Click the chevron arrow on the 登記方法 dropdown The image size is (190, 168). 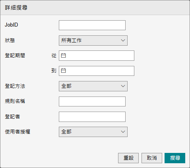click(123, 86)
